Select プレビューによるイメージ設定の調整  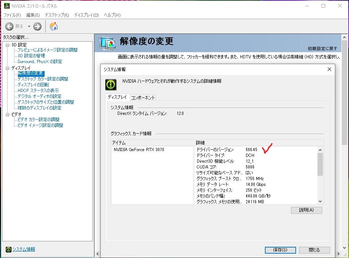coord(47,50)
